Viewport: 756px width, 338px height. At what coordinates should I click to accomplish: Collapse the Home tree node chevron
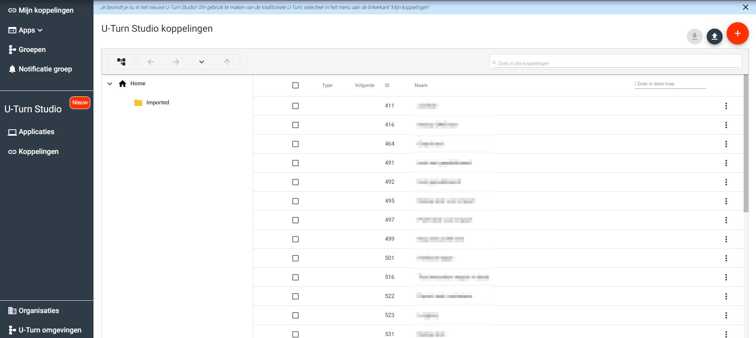click(110, 84)
